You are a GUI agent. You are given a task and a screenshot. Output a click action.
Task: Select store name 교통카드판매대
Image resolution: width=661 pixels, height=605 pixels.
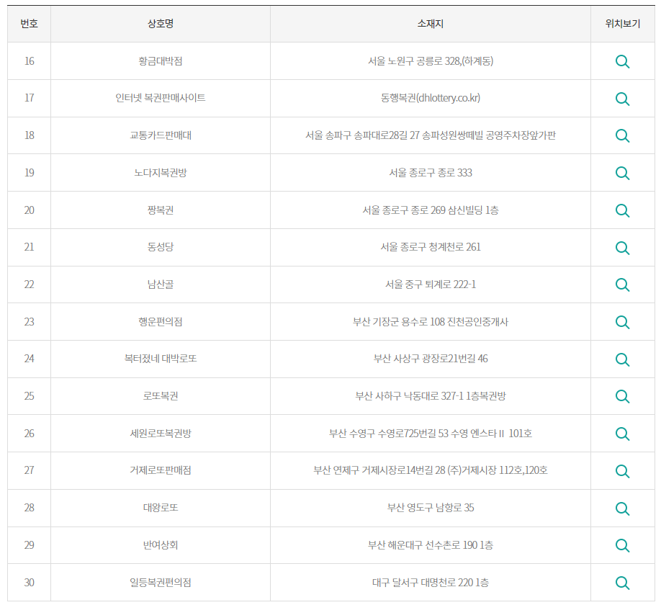(160, 135)
